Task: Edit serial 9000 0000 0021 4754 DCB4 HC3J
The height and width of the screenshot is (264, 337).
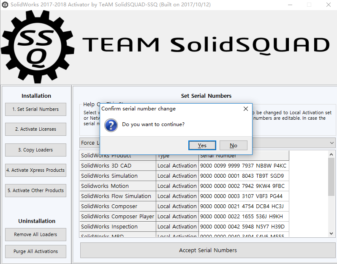Action: point(244,206)
